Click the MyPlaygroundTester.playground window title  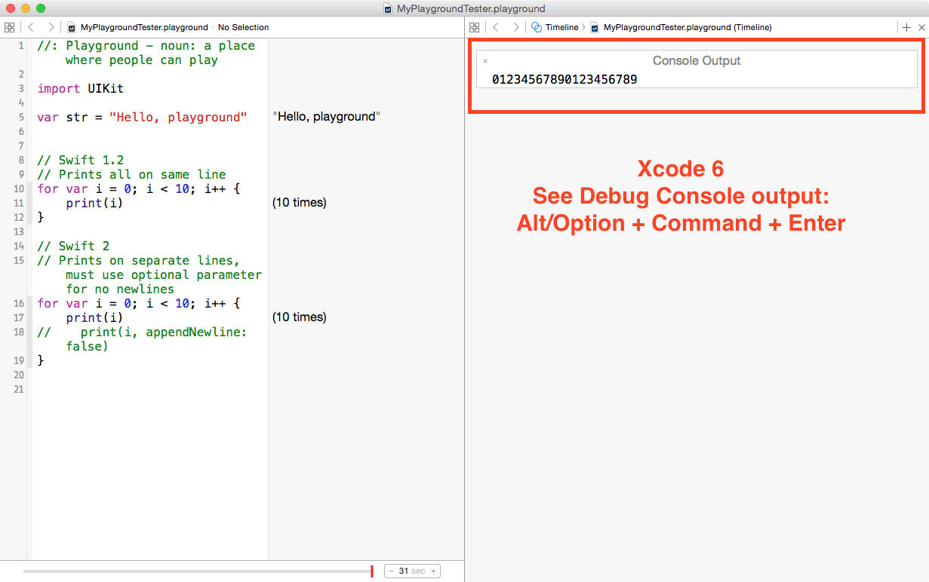click(x=470, y=8)
